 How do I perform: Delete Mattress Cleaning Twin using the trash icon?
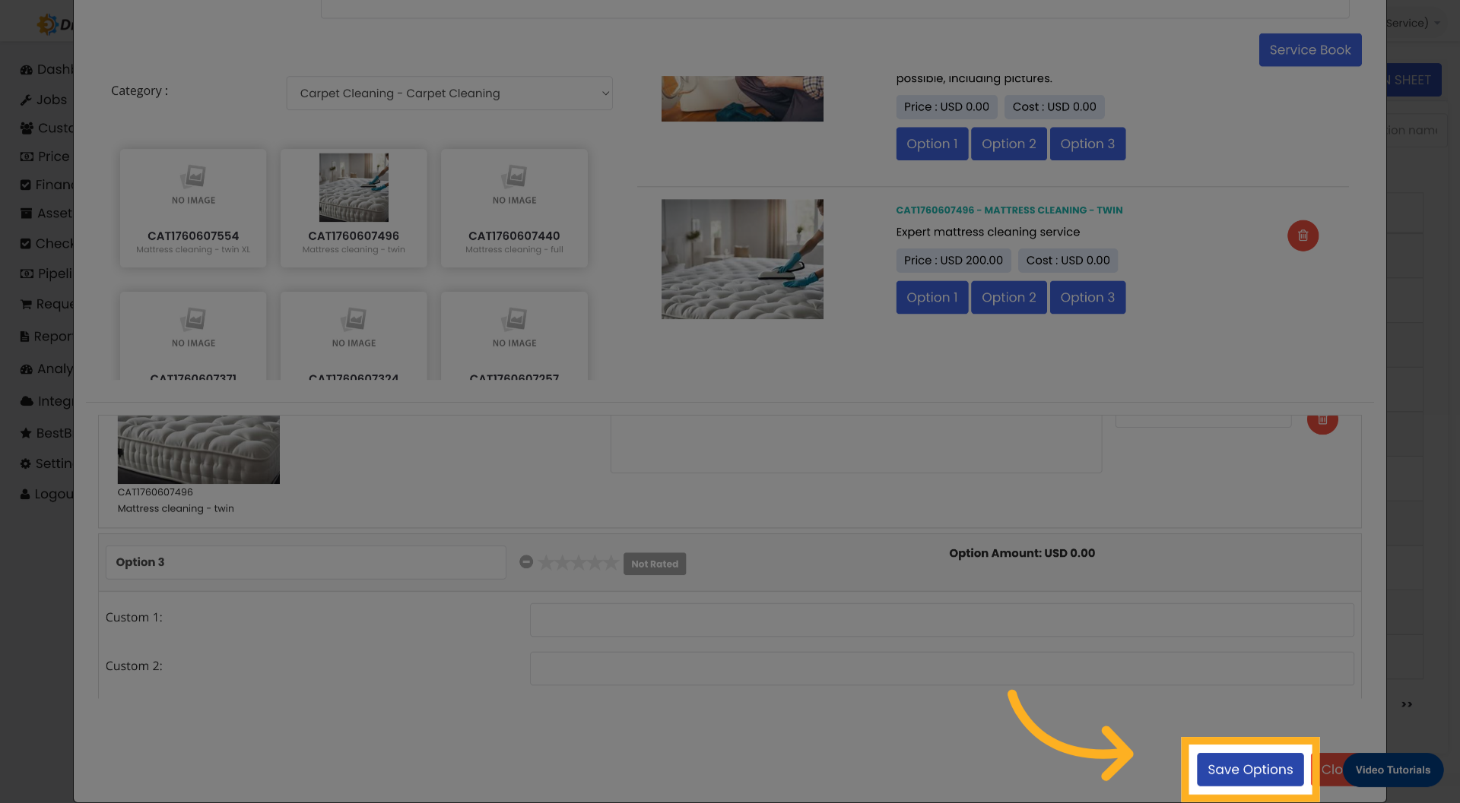click(x=1303, y=236)
